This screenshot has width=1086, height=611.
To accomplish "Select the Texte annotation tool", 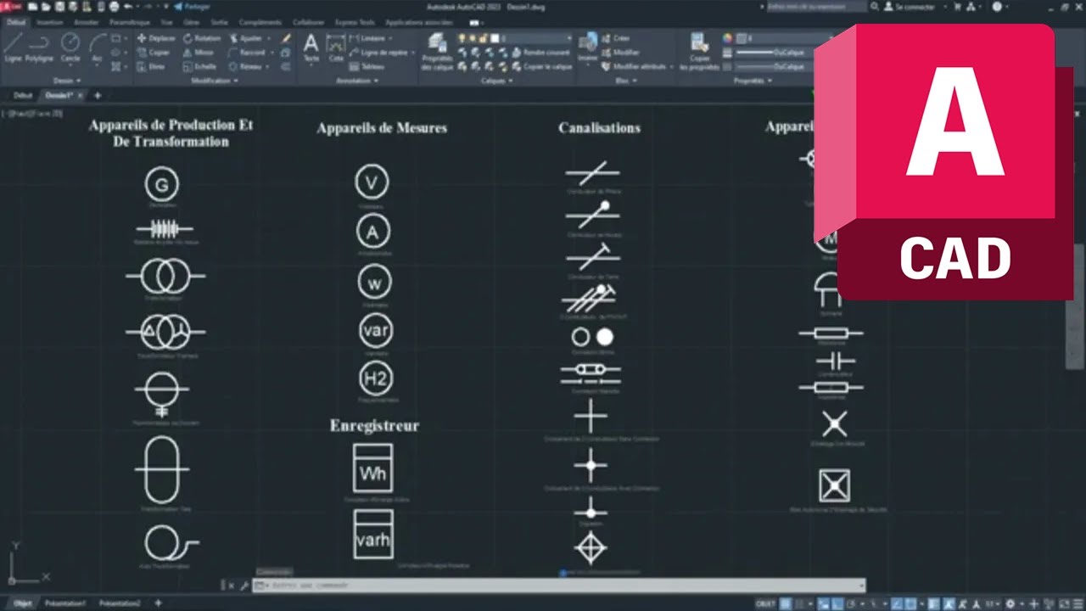I will pos(311,48).
